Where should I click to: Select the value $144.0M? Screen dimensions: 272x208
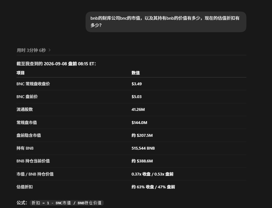point(139,122)
